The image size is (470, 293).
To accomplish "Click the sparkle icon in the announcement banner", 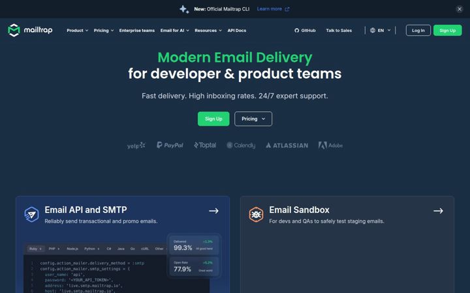I will coord(184,9).
